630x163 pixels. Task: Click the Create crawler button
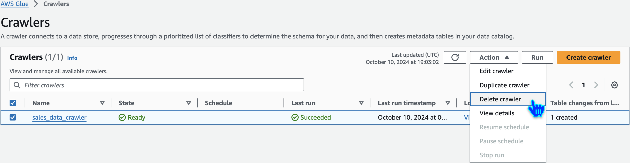(x=588, y=57)
